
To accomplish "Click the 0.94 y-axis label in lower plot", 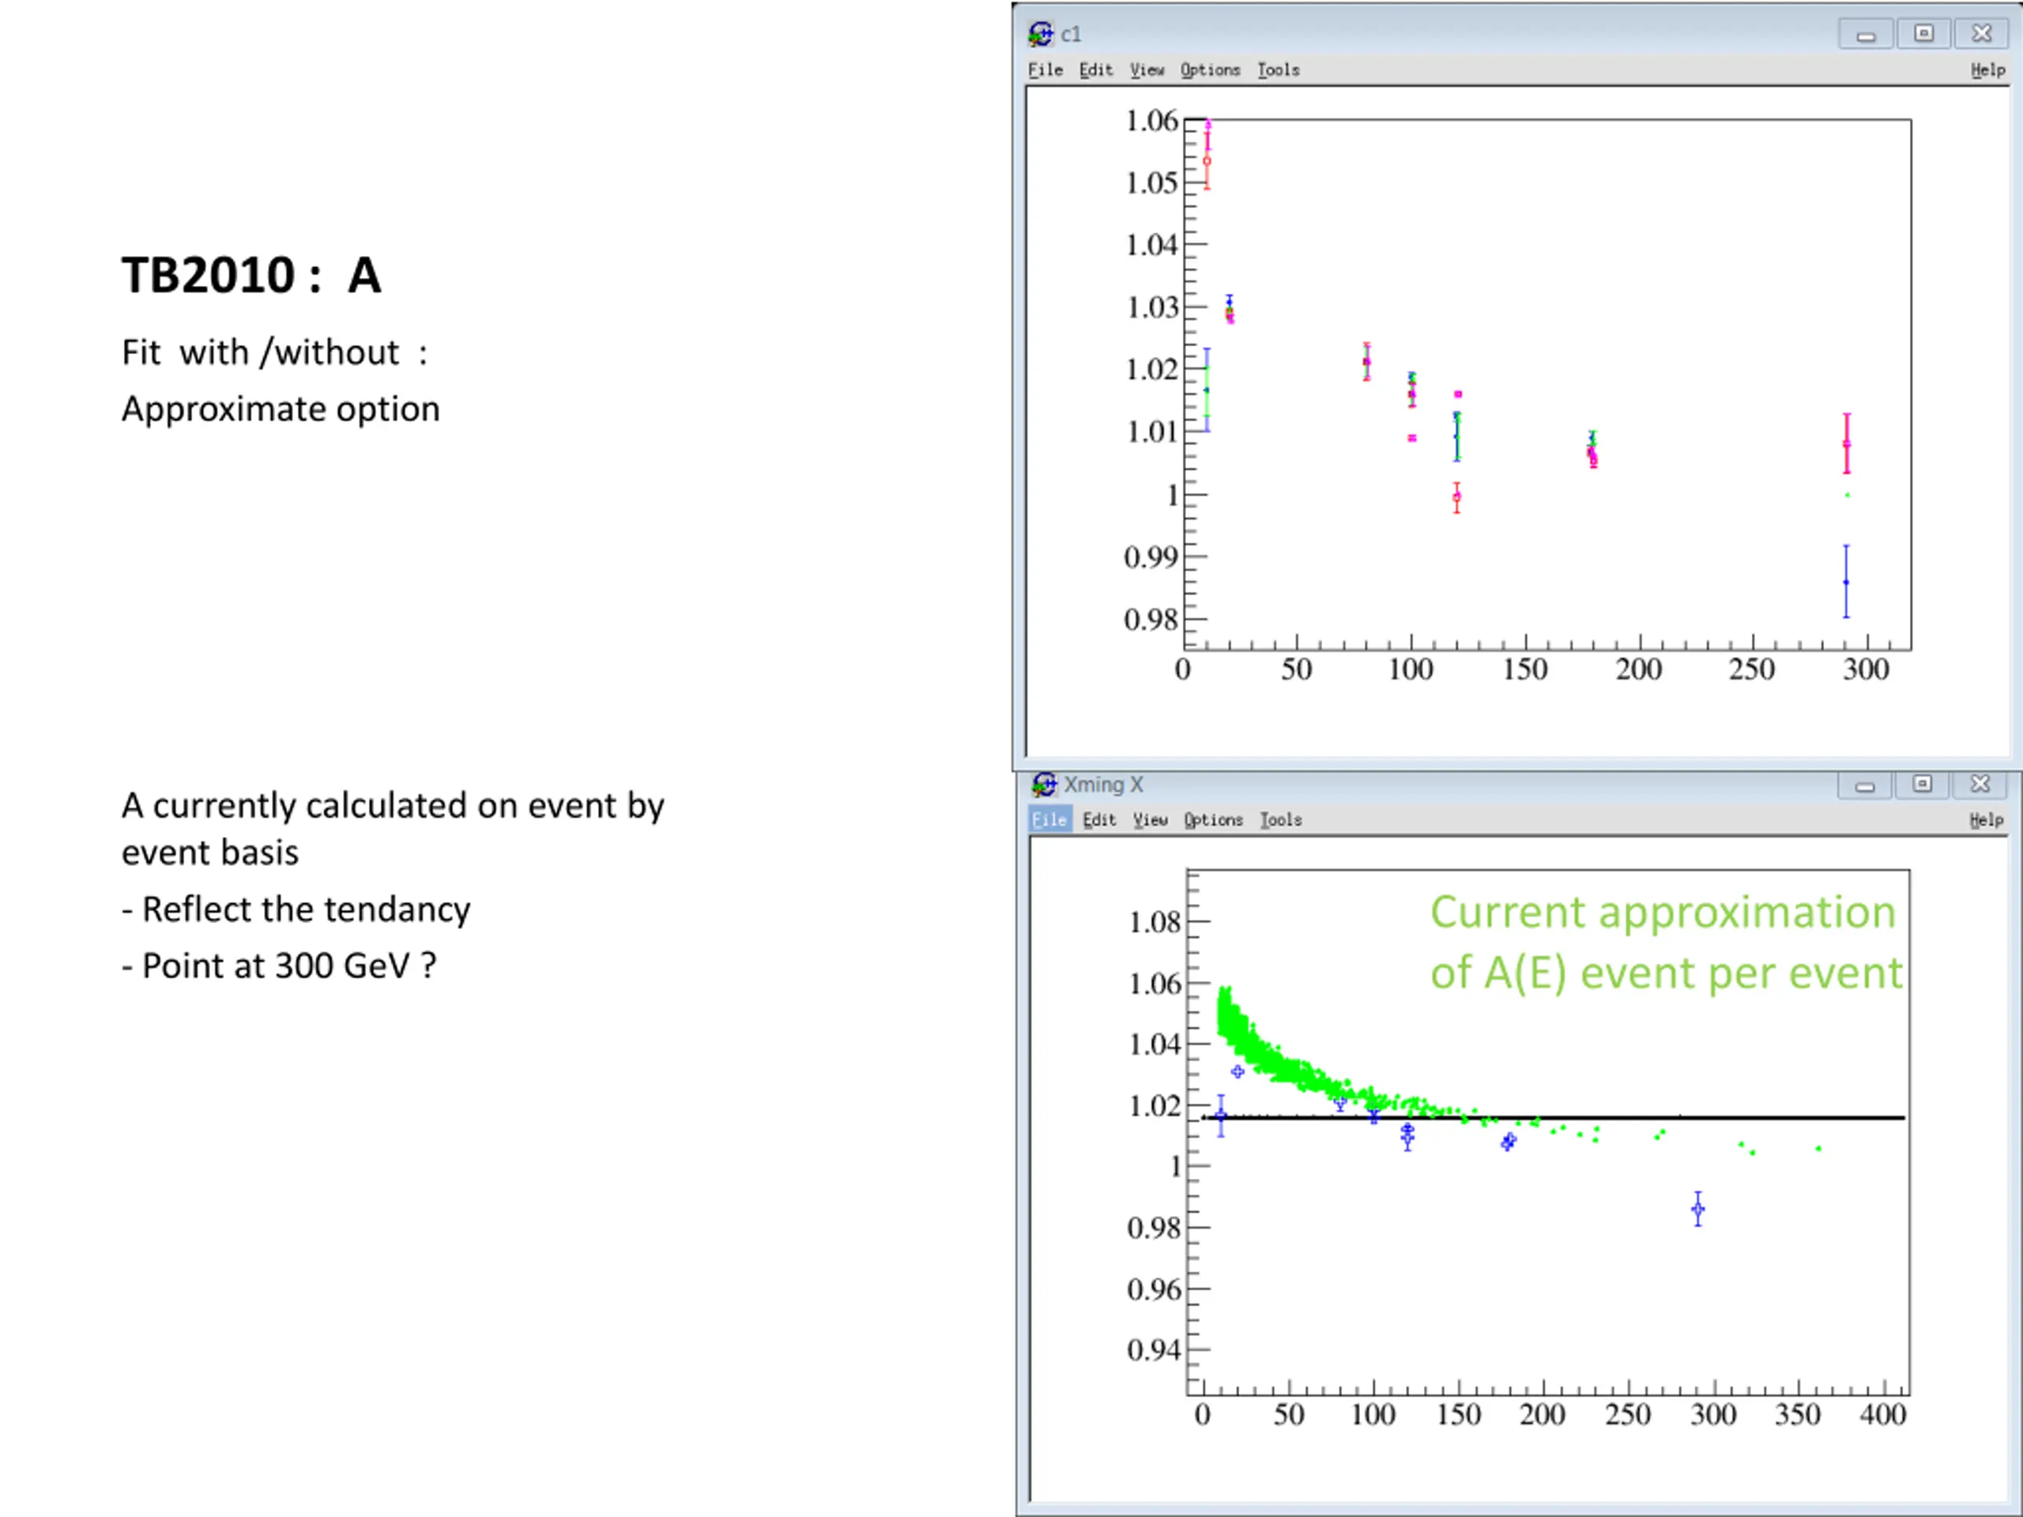I will [x=1155, y=1349].
